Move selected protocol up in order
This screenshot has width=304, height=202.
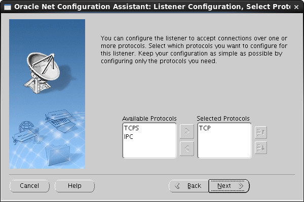coord(261,133)
